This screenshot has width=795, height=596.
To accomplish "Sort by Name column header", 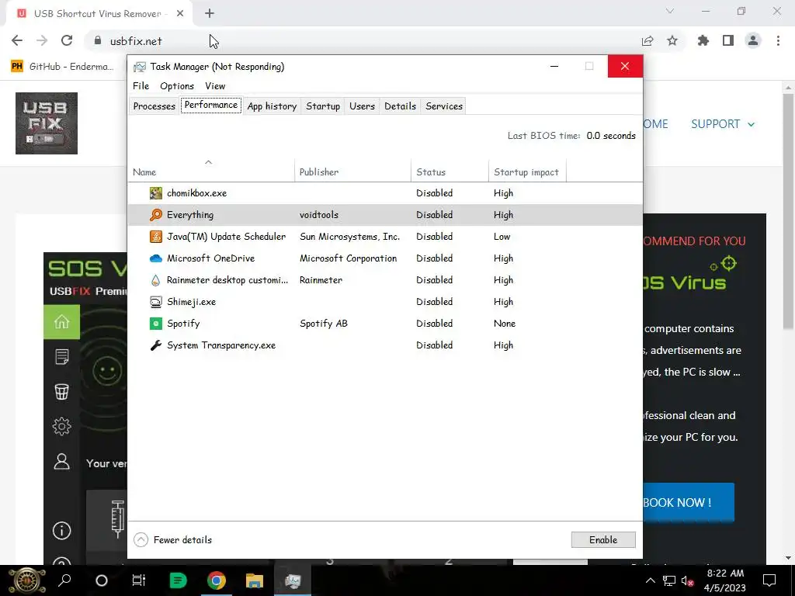I will pyautogui.click(x=211, y=172).
